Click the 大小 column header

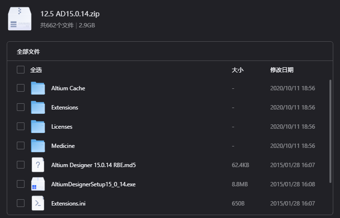pos(238,70)
